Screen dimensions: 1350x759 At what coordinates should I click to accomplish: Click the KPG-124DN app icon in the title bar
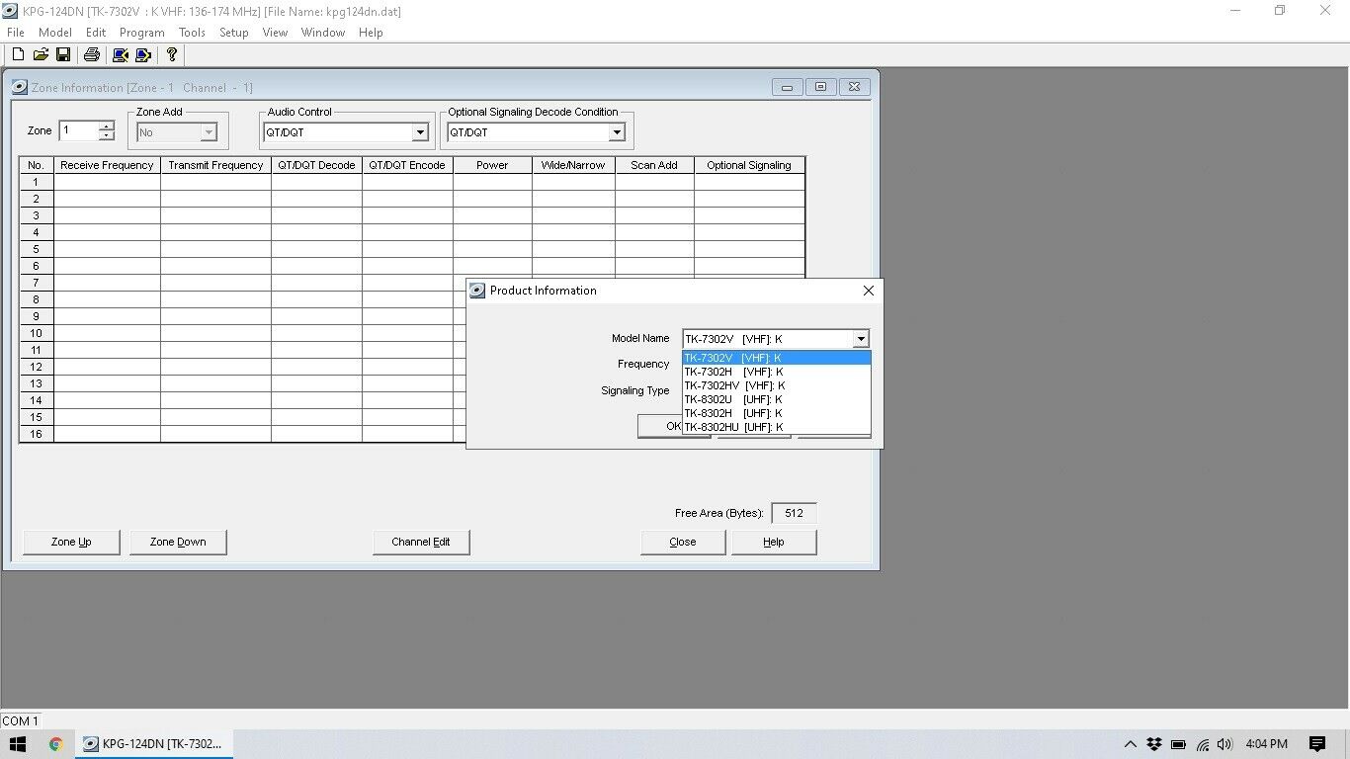pos(10,11)
